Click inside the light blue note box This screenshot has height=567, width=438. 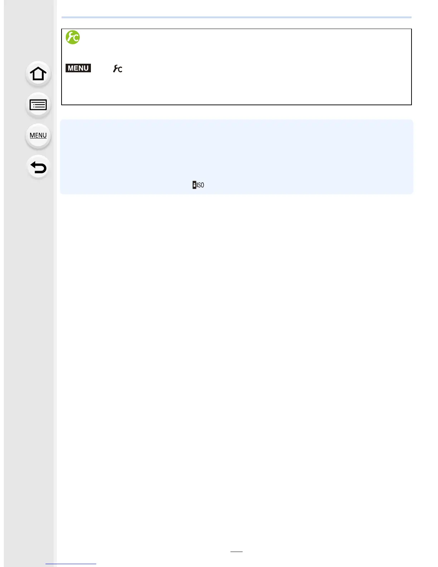[237, 157]
